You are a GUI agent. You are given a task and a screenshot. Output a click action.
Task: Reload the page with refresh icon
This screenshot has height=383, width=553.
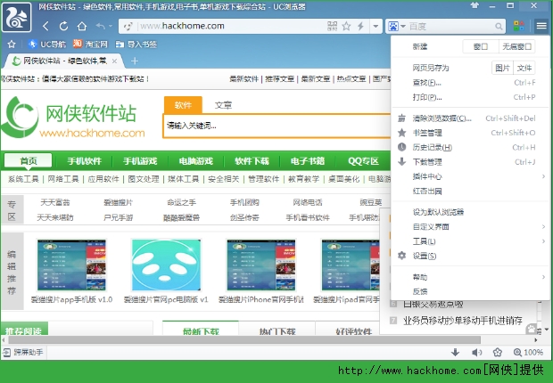click(63, 26)
